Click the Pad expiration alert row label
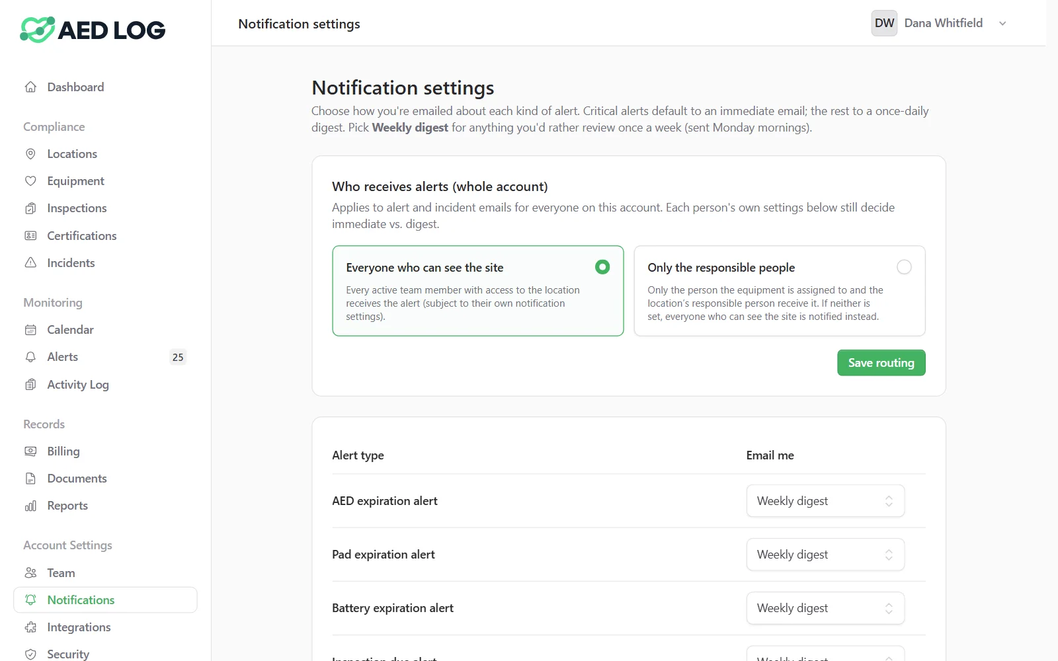 [384, 555]
